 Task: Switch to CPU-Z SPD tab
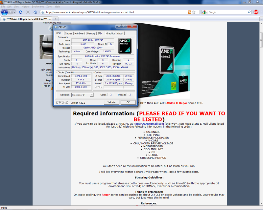(x=100, y=33)
